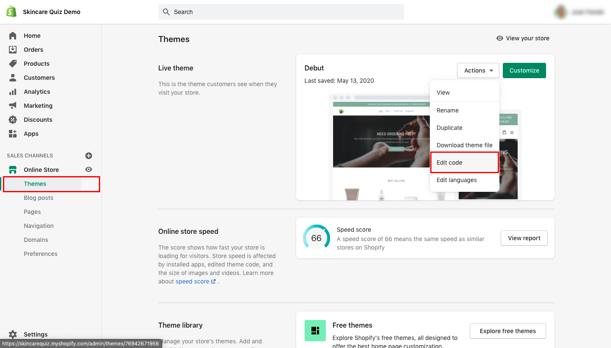
Task: Select the Online Store channel
Action: (41, 170)
